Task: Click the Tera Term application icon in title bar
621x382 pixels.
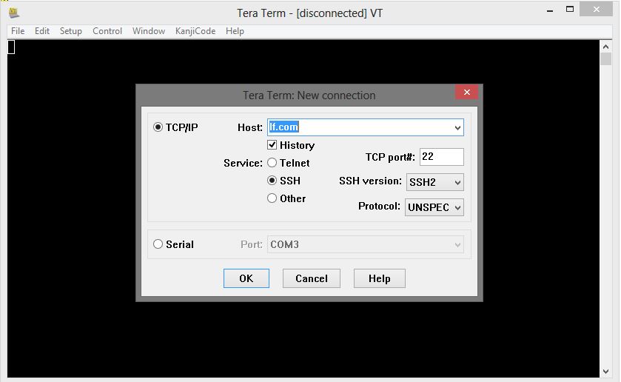Action: (x=14, y=13)
